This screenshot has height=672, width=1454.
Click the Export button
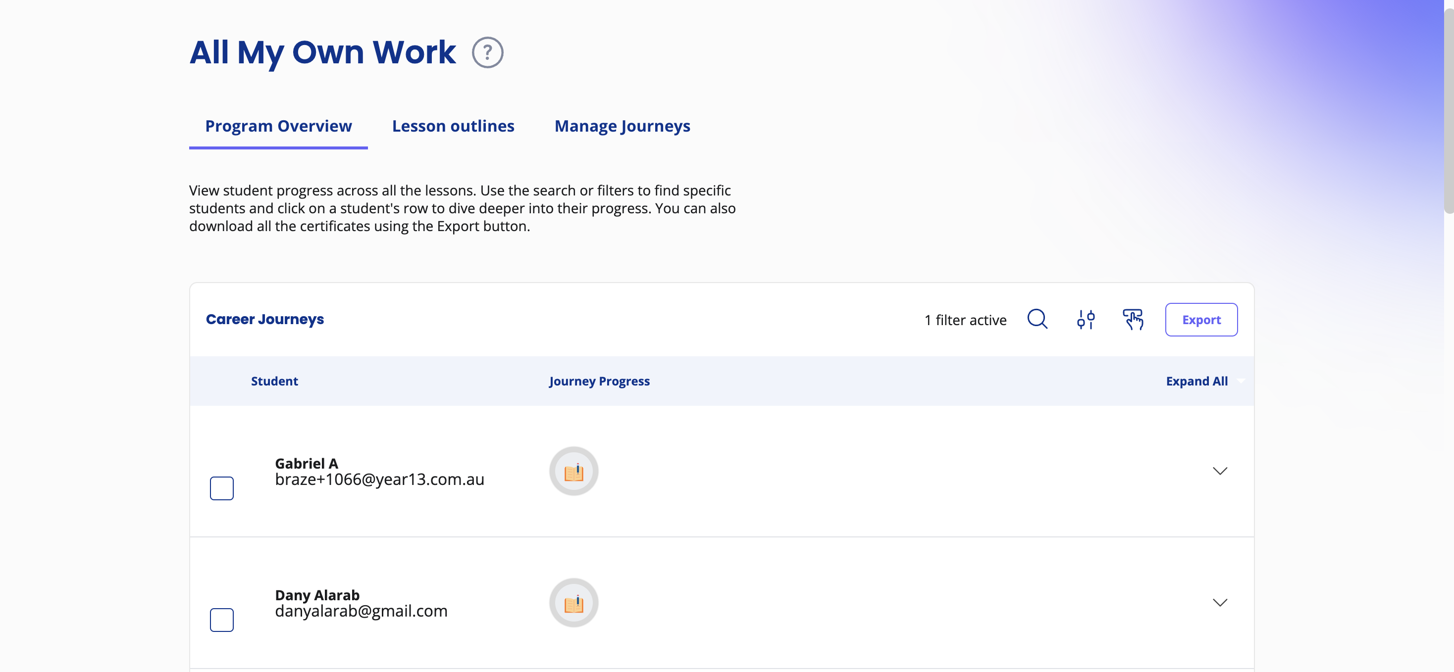(x=1201, y=319)
